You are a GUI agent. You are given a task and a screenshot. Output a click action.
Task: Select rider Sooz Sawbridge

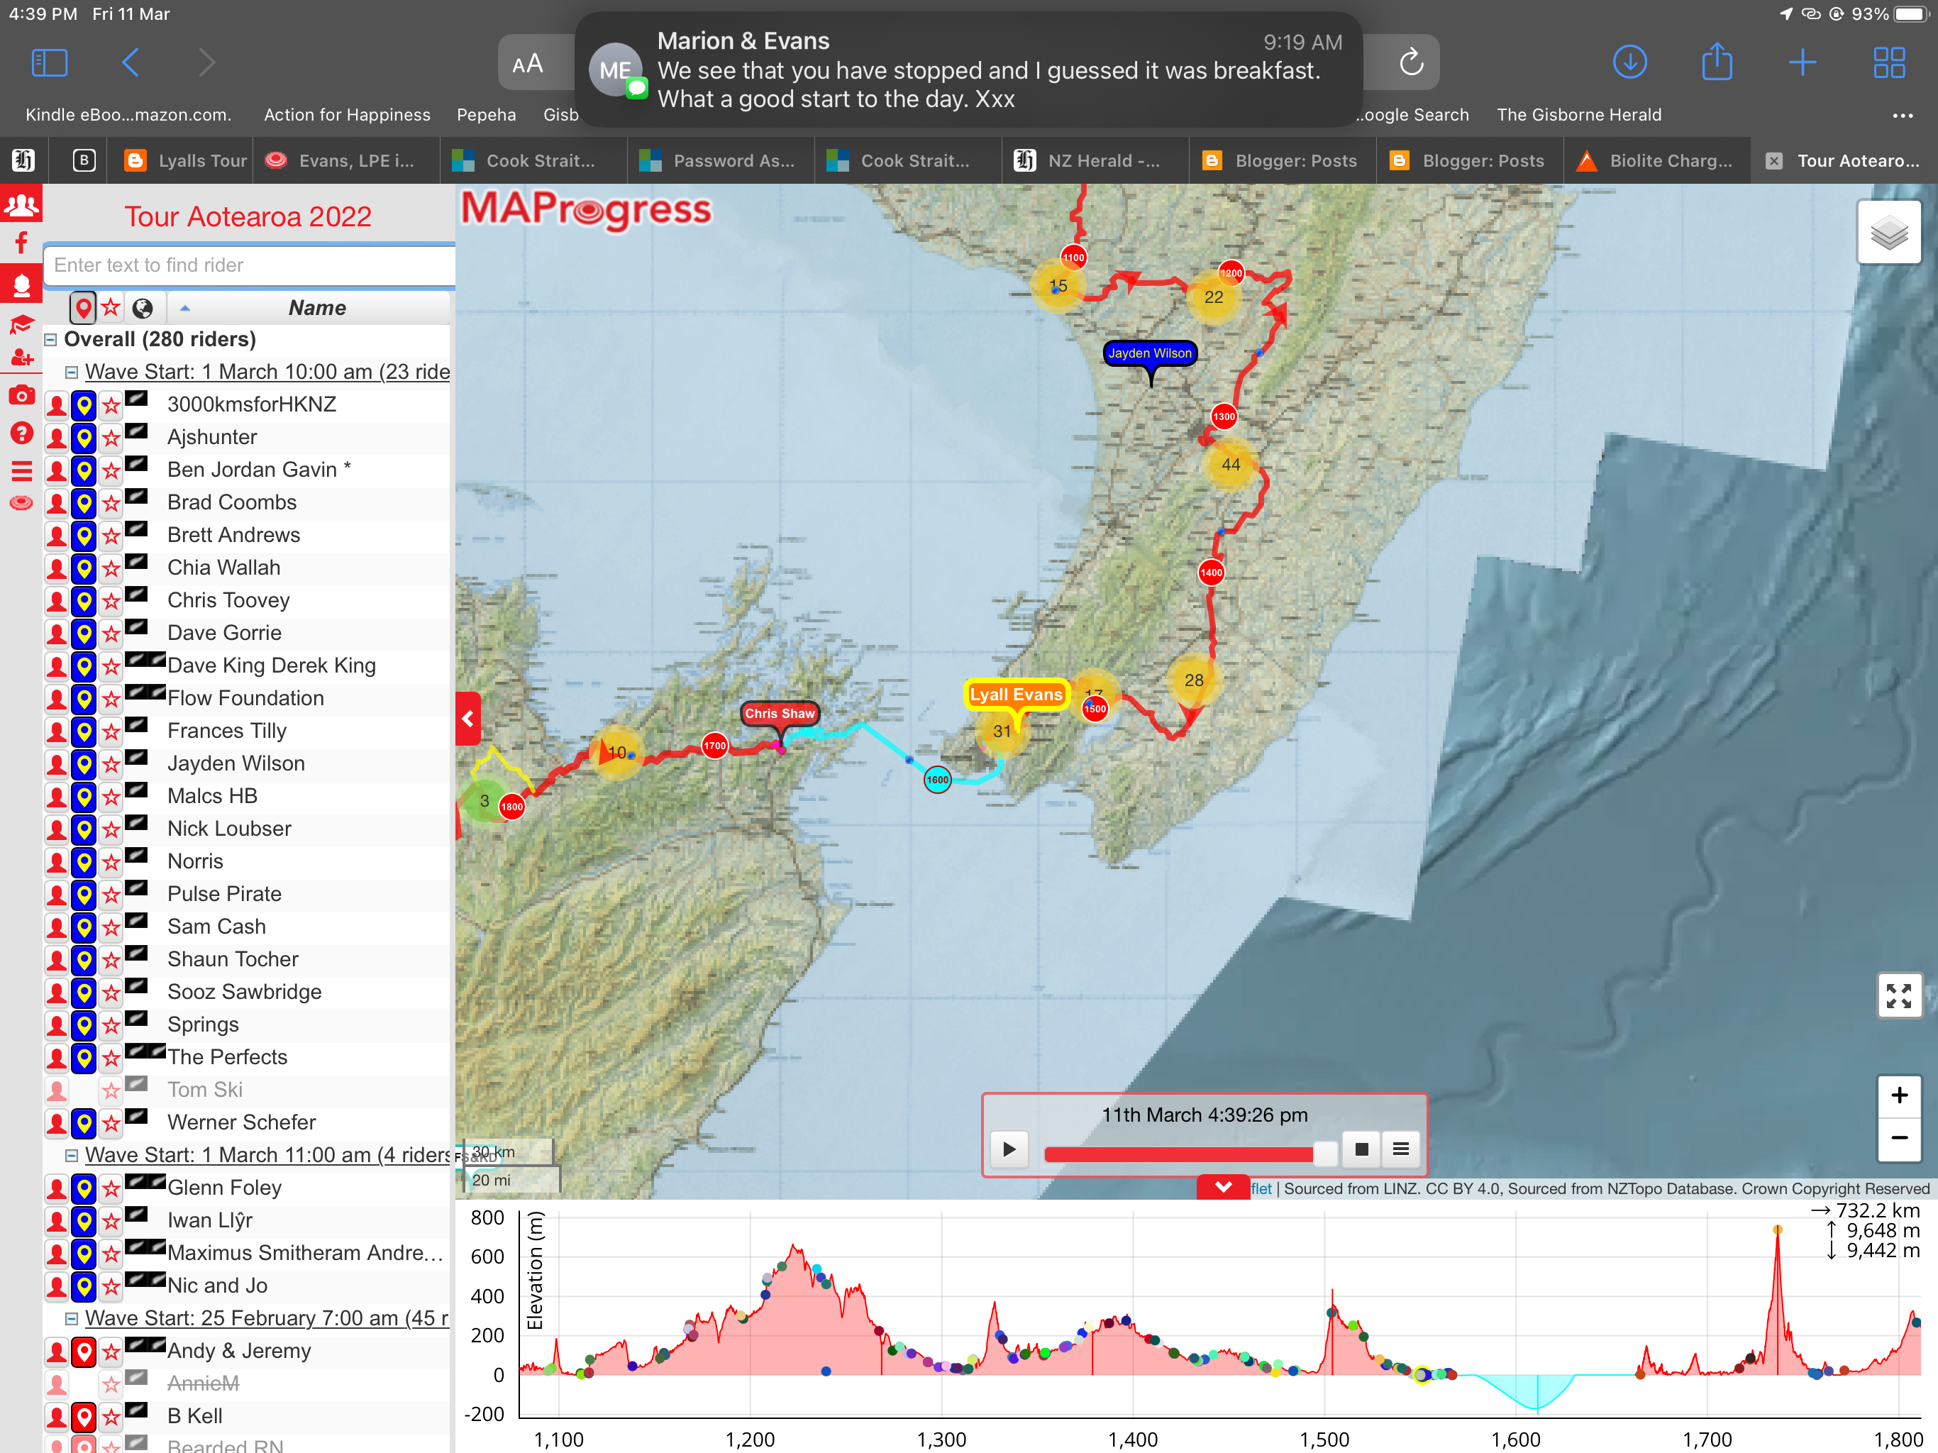(x=245, y=992)
